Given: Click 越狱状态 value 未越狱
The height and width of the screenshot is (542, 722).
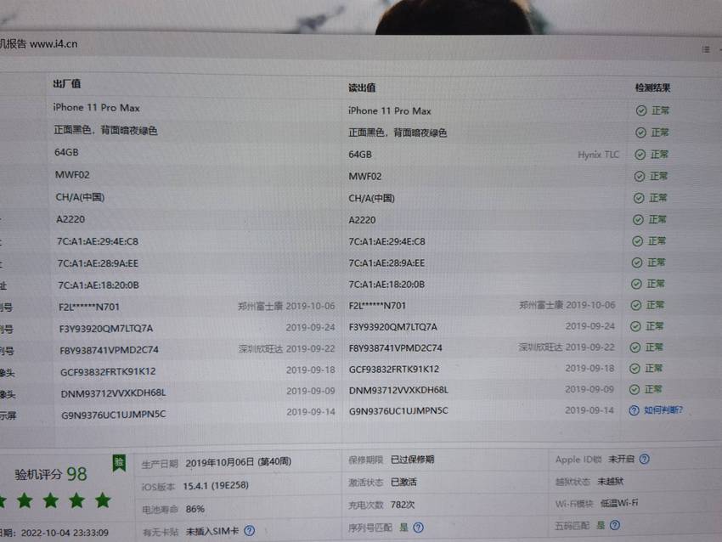Looking at the screenshot, I should 610,481.
